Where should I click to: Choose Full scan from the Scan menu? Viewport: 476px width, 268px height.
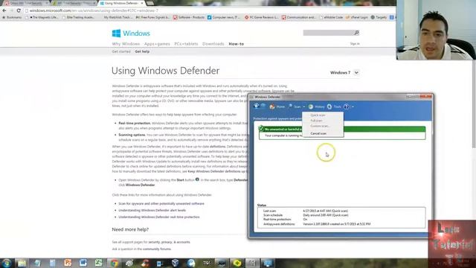[x=316, y=121]
